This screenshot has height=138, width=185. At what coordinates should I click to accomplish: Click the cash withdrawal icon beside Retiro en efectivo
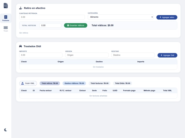[x=21, y=8]
